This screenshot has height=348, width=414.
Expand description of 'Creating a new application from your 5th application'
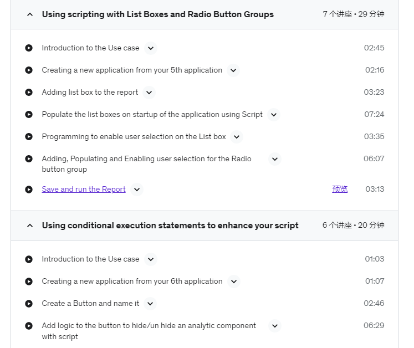pyautogui.click(x=233, y=70)
